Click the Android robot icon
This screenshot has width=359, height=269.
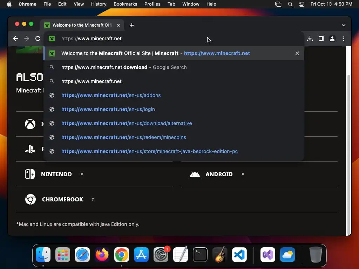tap(195, 174)
